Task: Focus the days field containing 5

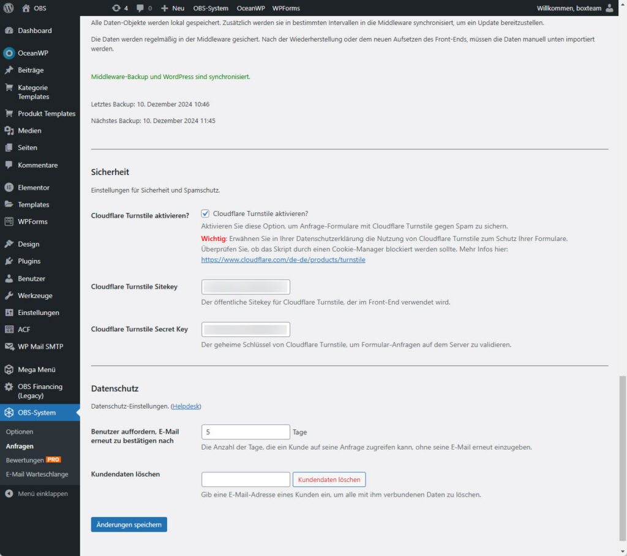Action: [x=246, y=432]
